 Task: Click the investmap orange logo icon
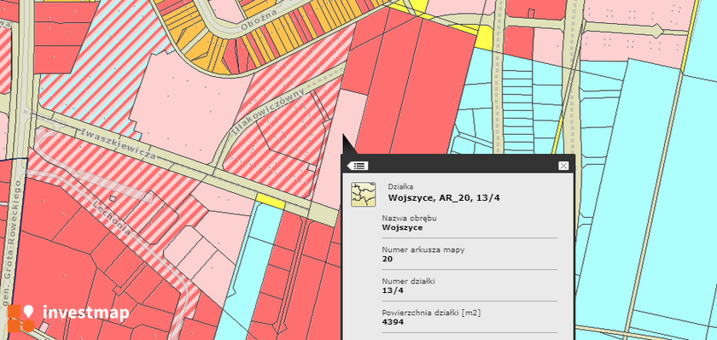click(20, 318)
